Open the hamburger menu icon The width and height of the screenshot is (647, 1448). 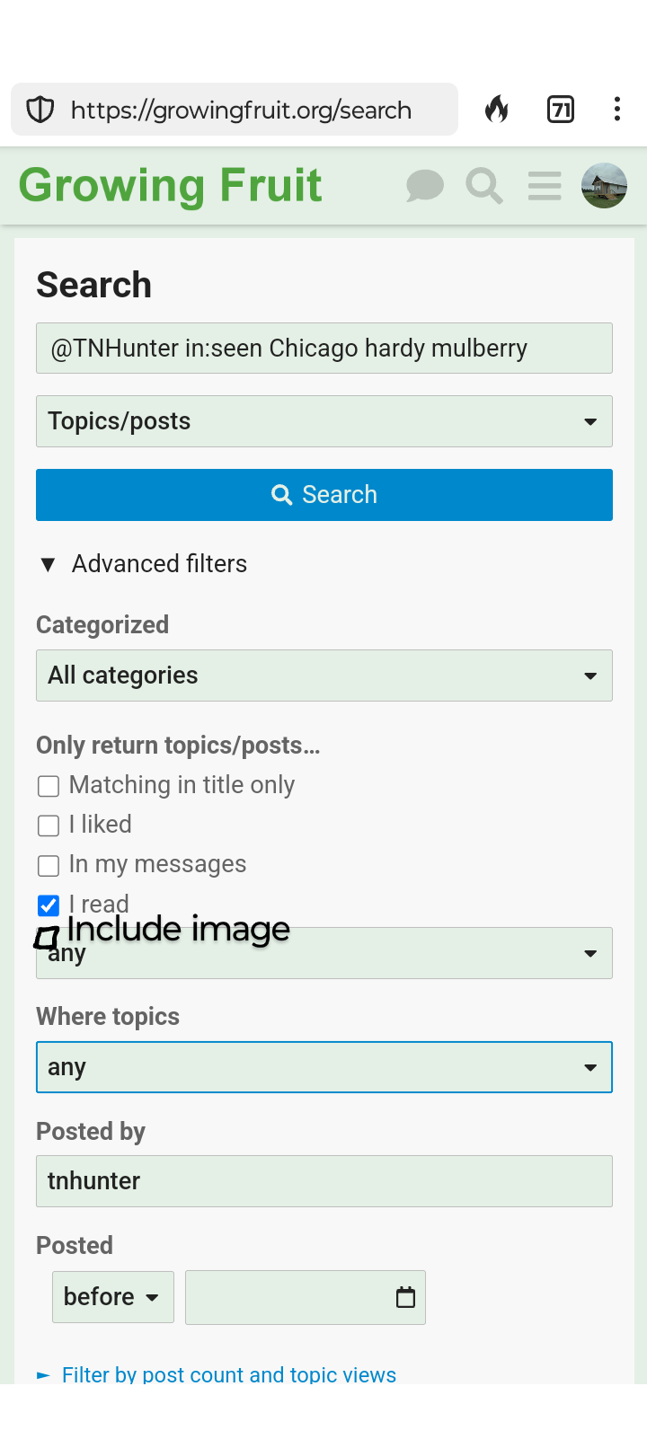545,186
